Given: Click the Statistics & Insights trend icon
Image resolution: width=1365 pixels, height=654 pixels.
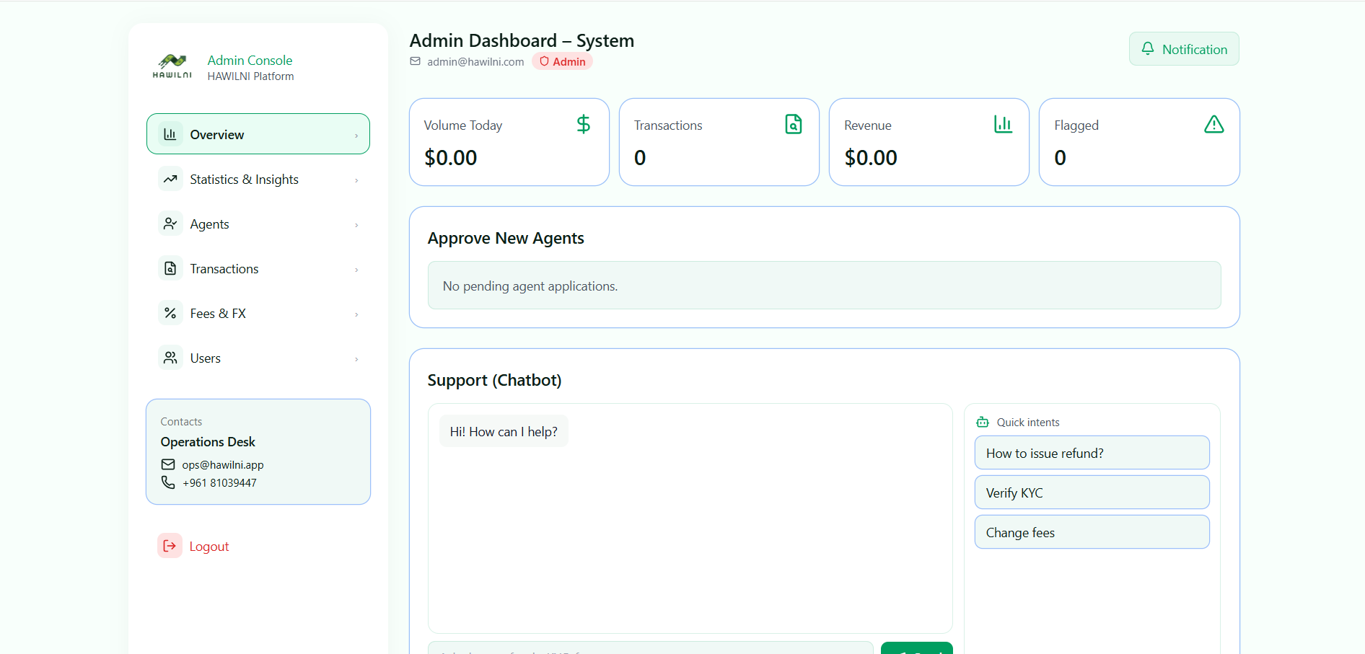Looking at the screenshot, I should pyautogui.click(x=170, y=179).
